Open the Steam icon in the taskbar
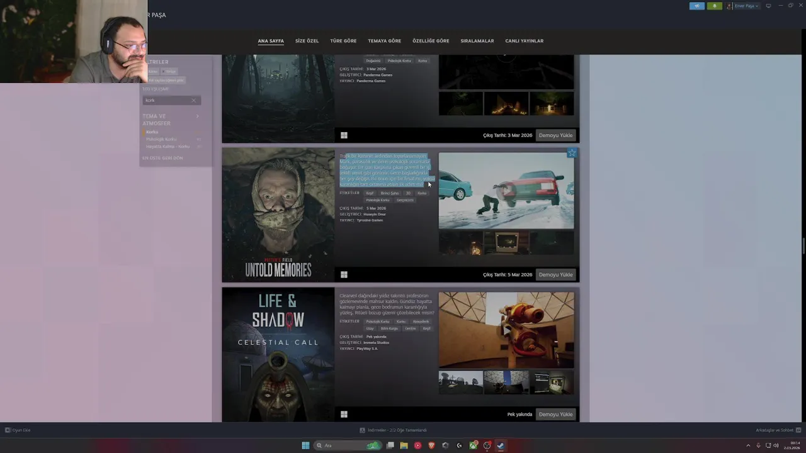The height and width of the screenshot is (453, 806). [501, 445]
